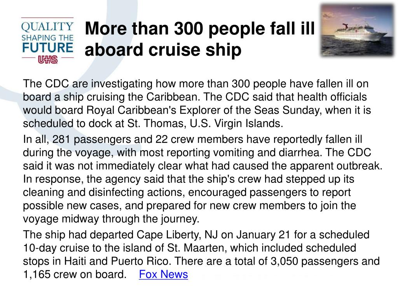This screenshot has height=298, width=398.
Task: Click the date 'January 21'
Action: pos(263,235)
